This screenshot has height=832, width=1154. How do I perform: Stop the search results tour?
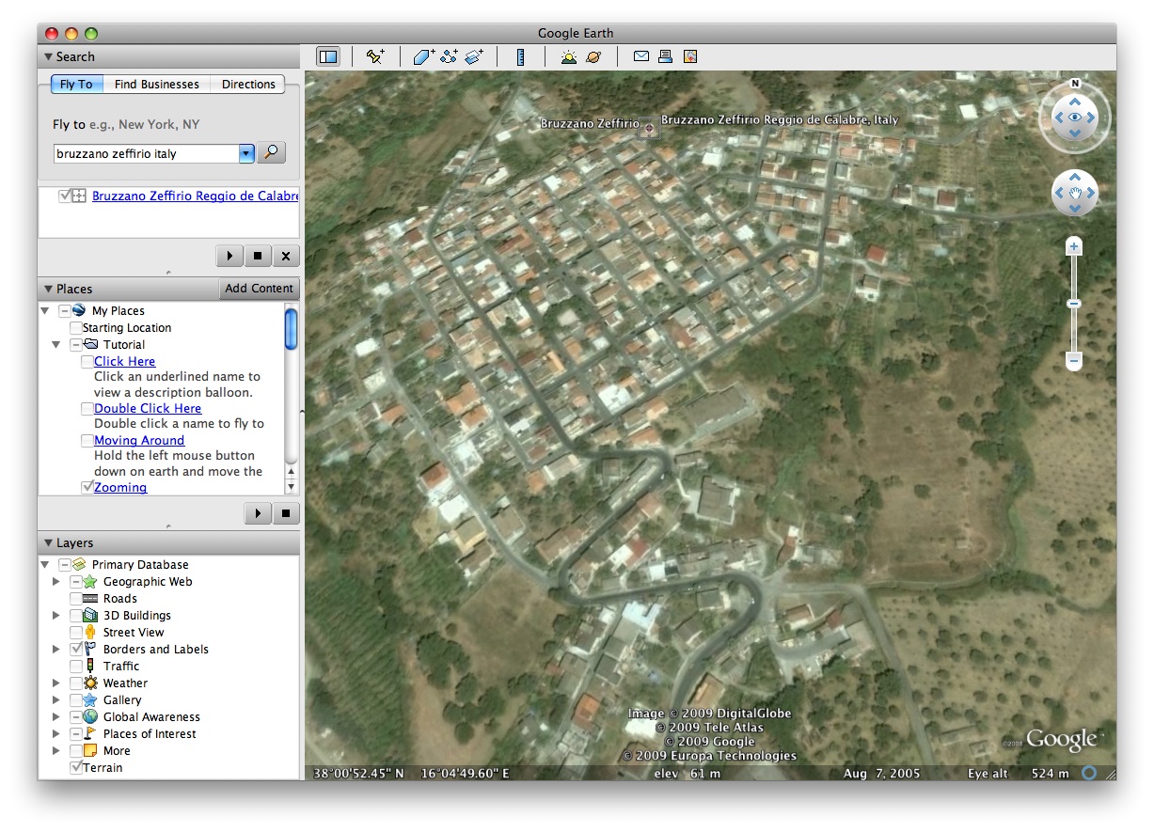point(258,256)
